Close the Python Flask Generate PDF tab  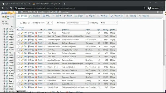point(29,4)
